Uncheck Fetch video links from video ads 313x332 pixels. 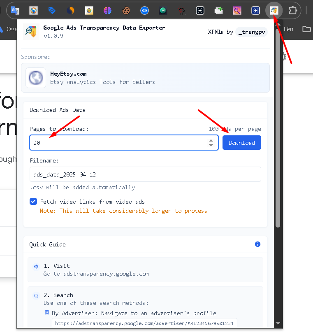pyautogui.click(x=33, y=201)
